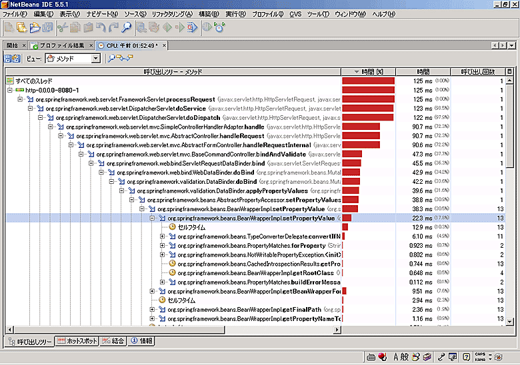This screenshot has height=365, width=520.
Task: Click the Open Project folder icon
Action: coord(35,27)
